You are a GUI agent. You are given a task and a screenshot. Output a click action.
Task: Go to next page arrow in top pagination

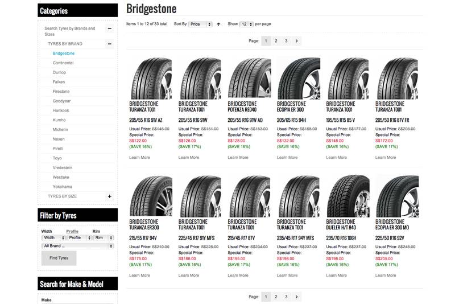tap(296, 41)
